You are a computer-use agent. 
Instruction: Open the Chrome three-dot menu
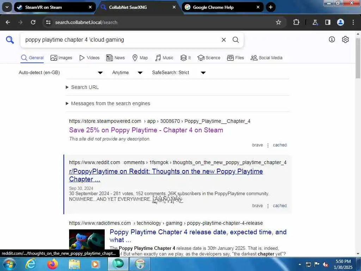(x=353, y=22)
